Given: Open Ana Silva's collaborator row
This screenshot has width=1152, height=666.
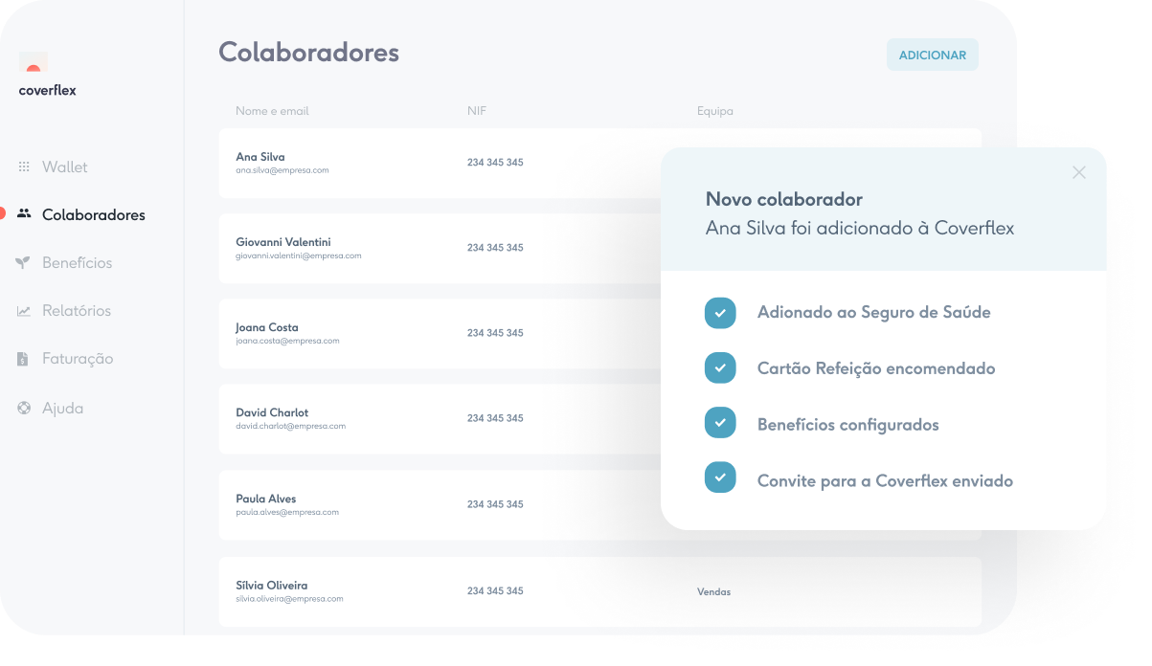Looking at the screenshot, I should click(x=431, y=163).
